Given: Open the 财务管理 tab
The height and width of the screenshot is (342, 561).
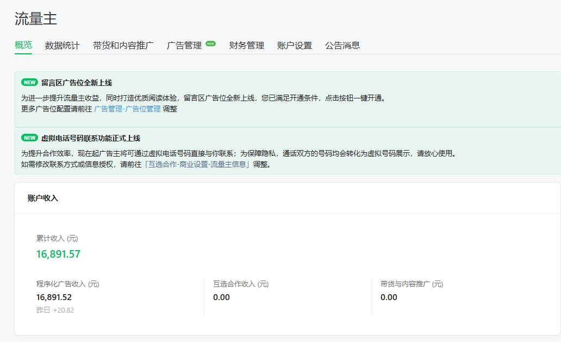Looking at the screenshot, I should (247, 46).
